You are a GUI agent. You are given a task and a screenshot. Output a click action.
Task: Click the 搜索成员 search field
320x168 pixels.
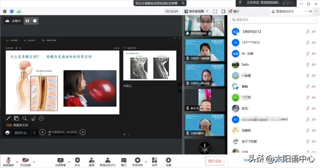pyautogui.click(x=273, y=20)
